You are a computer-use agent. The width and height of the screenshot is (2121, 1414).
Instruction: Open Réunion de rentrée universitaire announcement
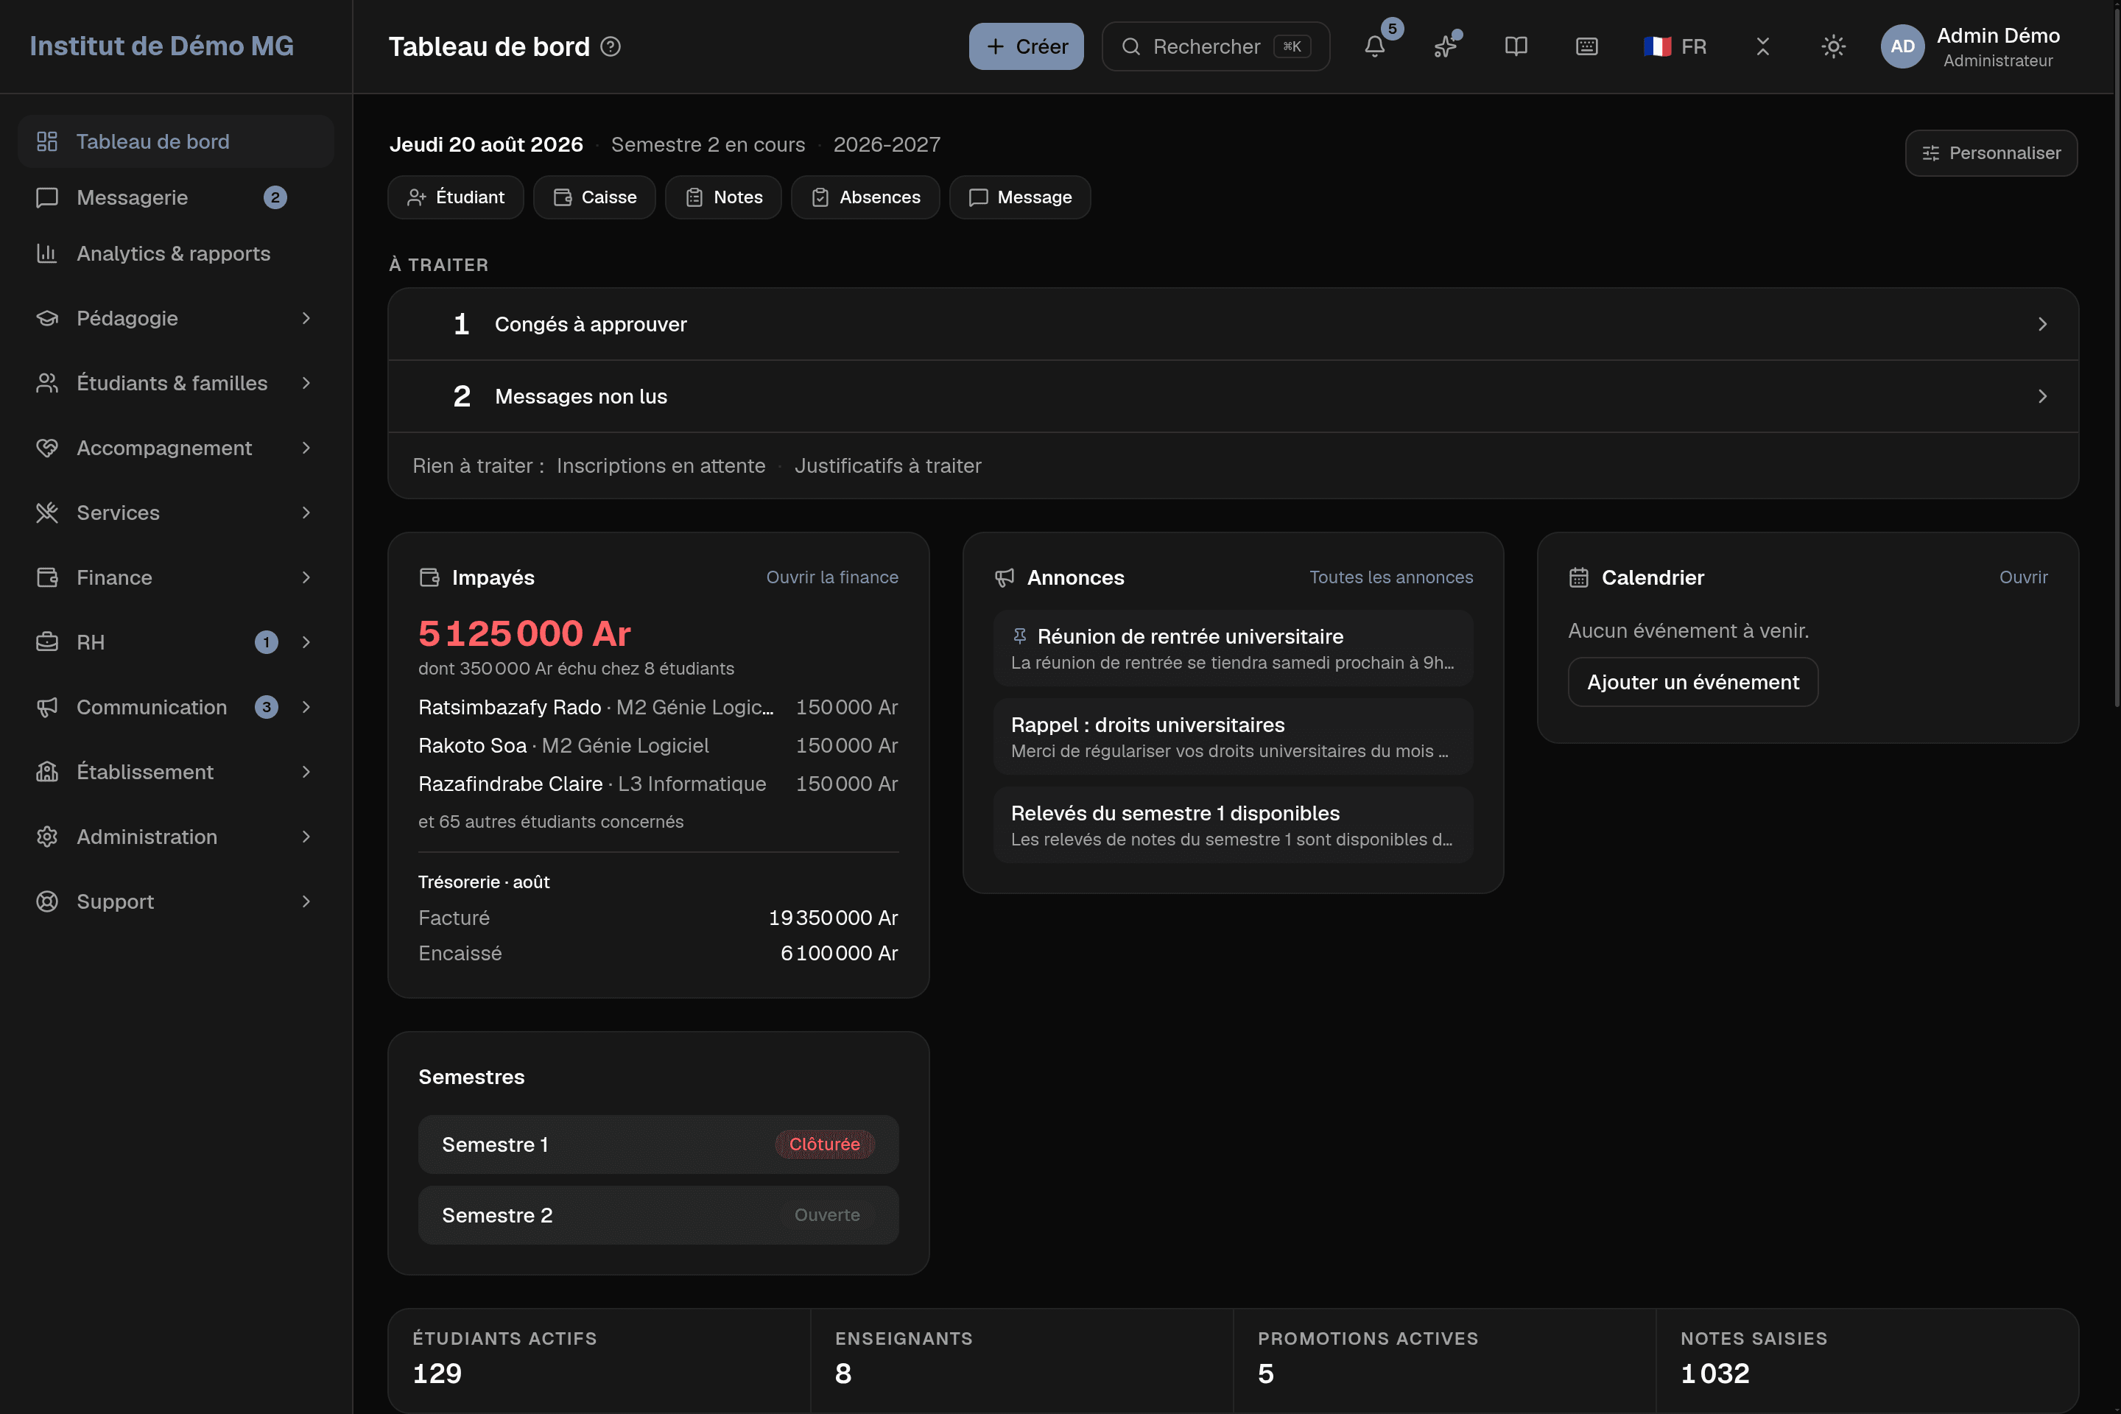[x=1233, y=648]
